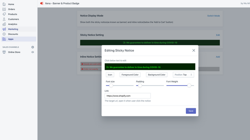Image resolution: width=250 pixels, height=140 pixels.
Task: Click the Switch Mode link
Action: click(x=214, y=16)
